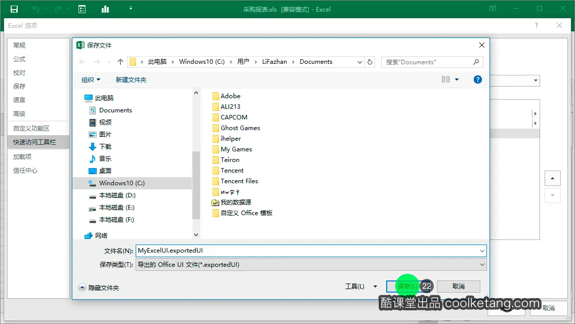Image resolution: width=575 pixels, height=324 pixels.
Task: Click 取消 in the save dialog
Action: click(x=459, y=286)
